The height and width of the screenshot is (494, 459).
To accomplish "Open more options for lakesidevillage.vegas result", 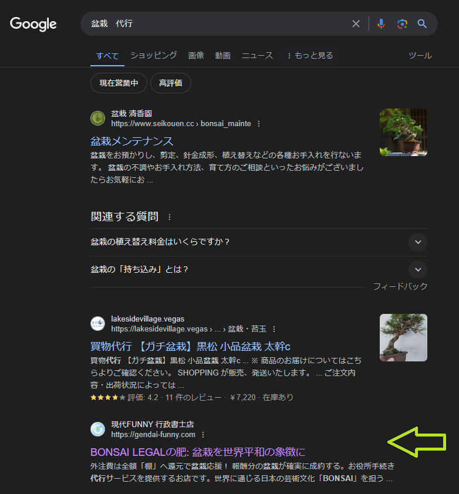I will (274, 329).
